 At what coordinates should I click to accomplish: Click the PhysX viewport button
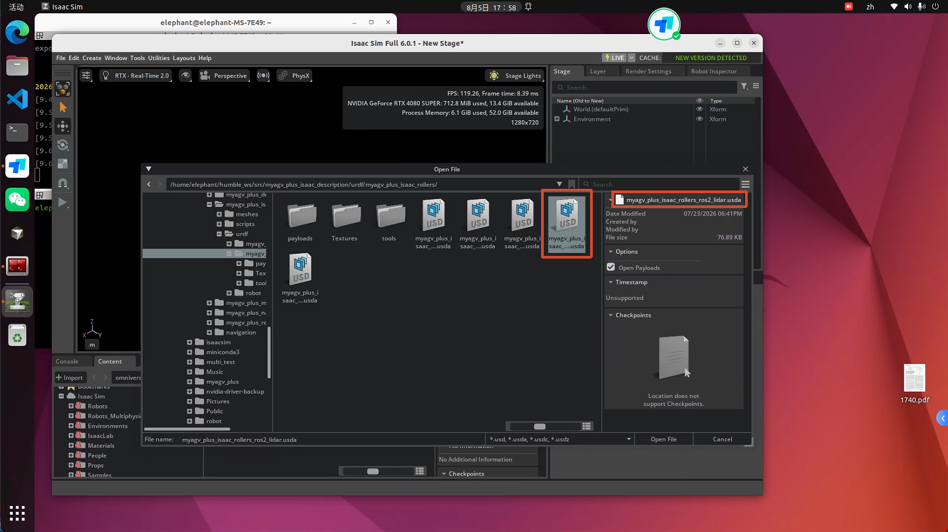[x=294, y=76]
